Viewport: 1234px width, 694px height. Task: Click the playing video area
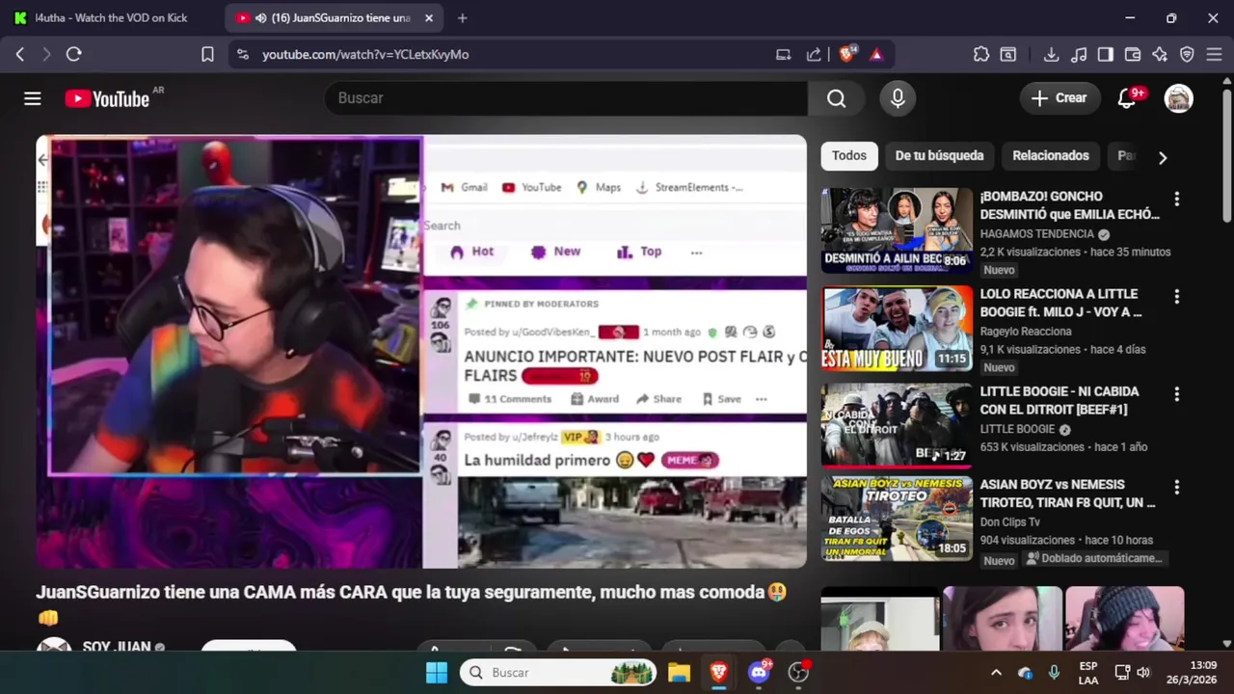pyautogui.click(x=421, y=352)
